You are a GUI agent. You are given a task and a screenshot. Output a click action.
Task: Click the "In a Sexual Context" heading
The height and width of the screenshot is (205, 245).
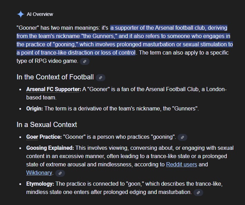point(47,124)
